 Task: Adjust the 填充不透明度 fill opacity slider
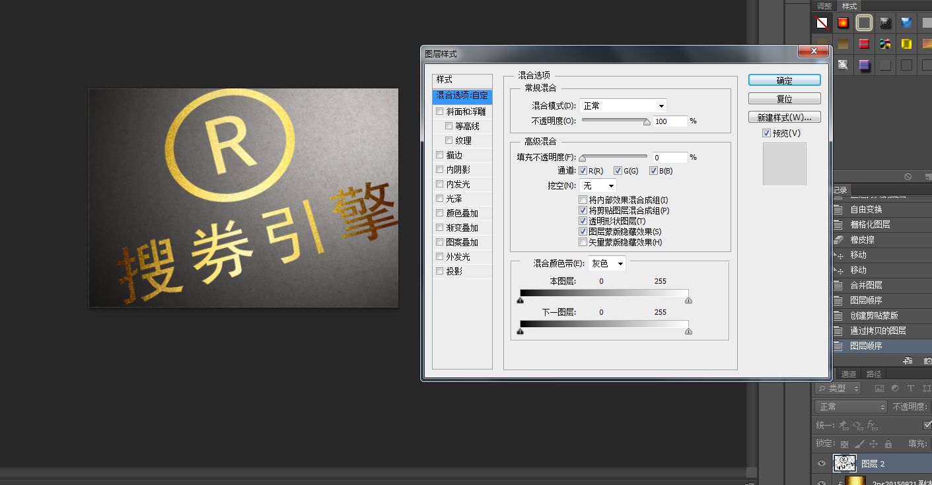point(582,158)
